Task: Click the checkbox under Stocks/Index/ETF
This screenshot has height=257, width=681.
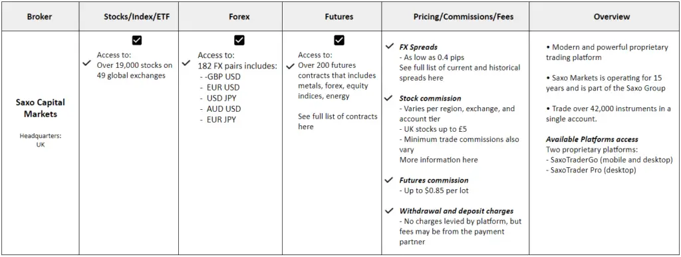Action: [137, 41]
